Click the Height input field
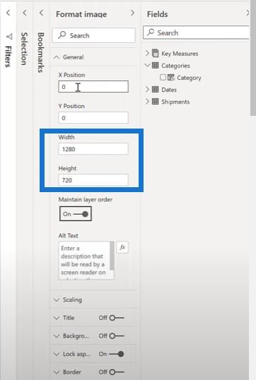The width and height of the screenshot is (256, 380). (93, 180)
